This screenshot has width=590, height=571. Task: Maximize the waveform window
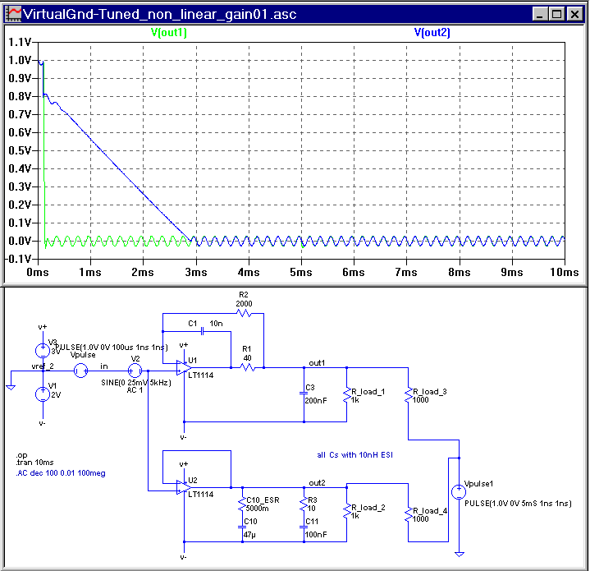pos(557,14)
